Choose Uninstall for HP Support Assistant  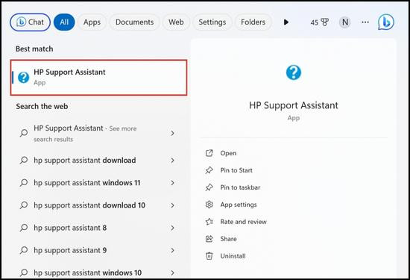pos(233,256)
